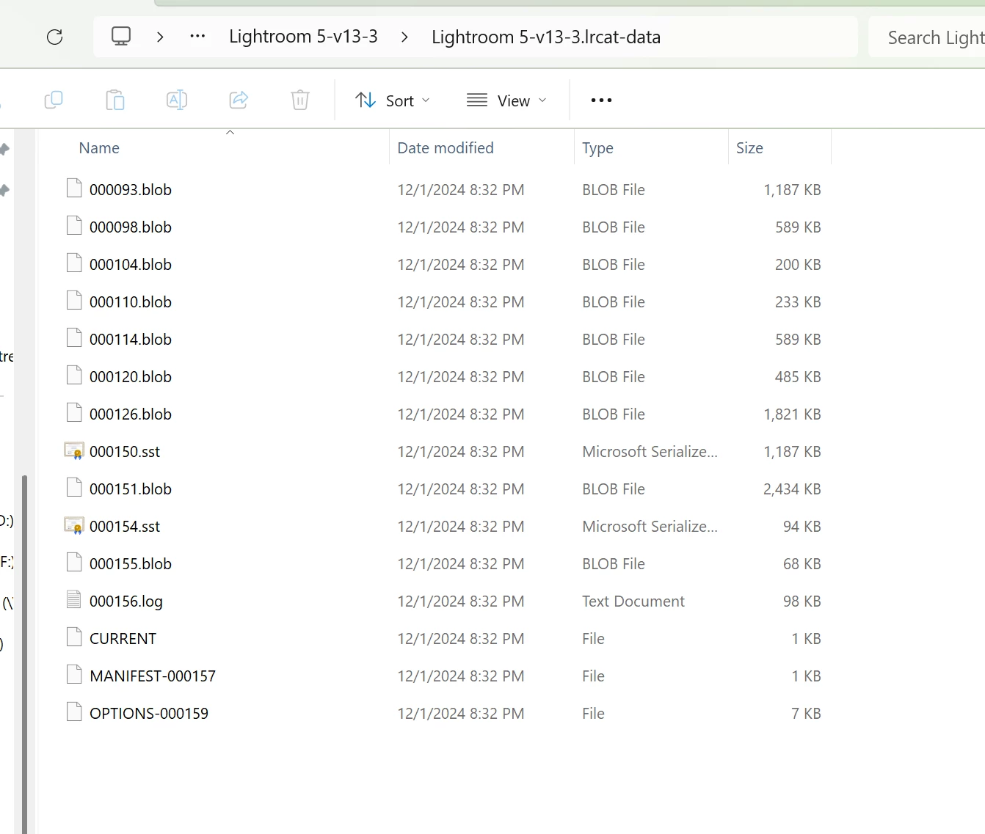Click the file name 000114.blob

131,340
